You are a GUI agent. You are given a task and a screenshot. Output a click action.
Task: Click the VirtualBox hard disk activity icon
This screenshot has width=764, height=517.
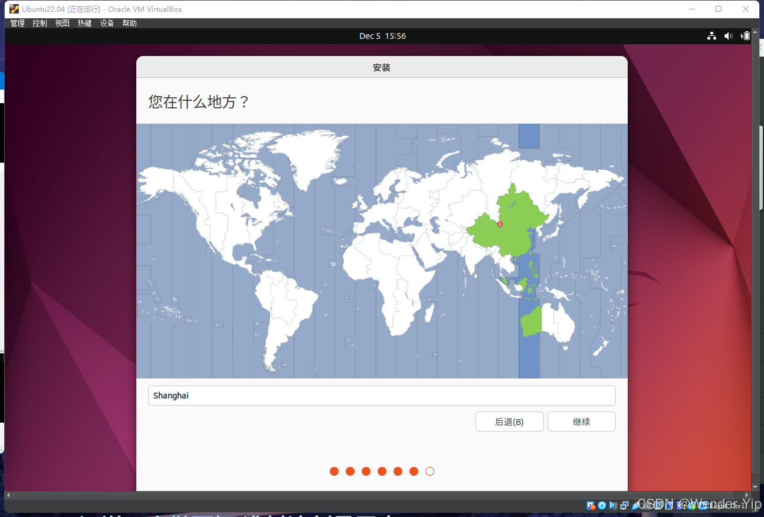point(591,506)
